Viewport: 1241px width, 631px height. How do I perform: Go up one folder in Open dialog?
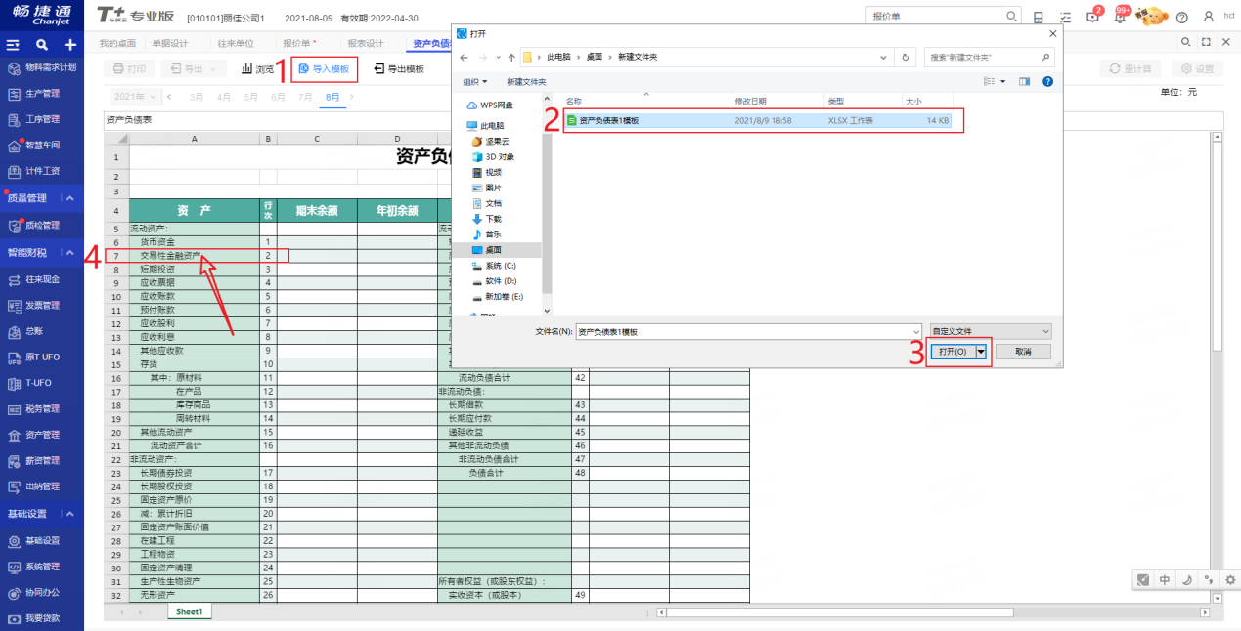pyautogui.click(x=510, y=57)
